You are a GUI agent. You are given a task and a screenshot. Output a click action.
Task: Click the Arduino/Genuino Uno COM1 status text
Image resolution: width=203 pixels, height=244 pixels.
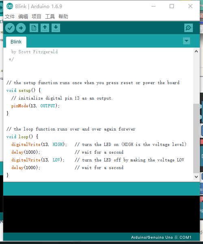click(x=161, y=237)
